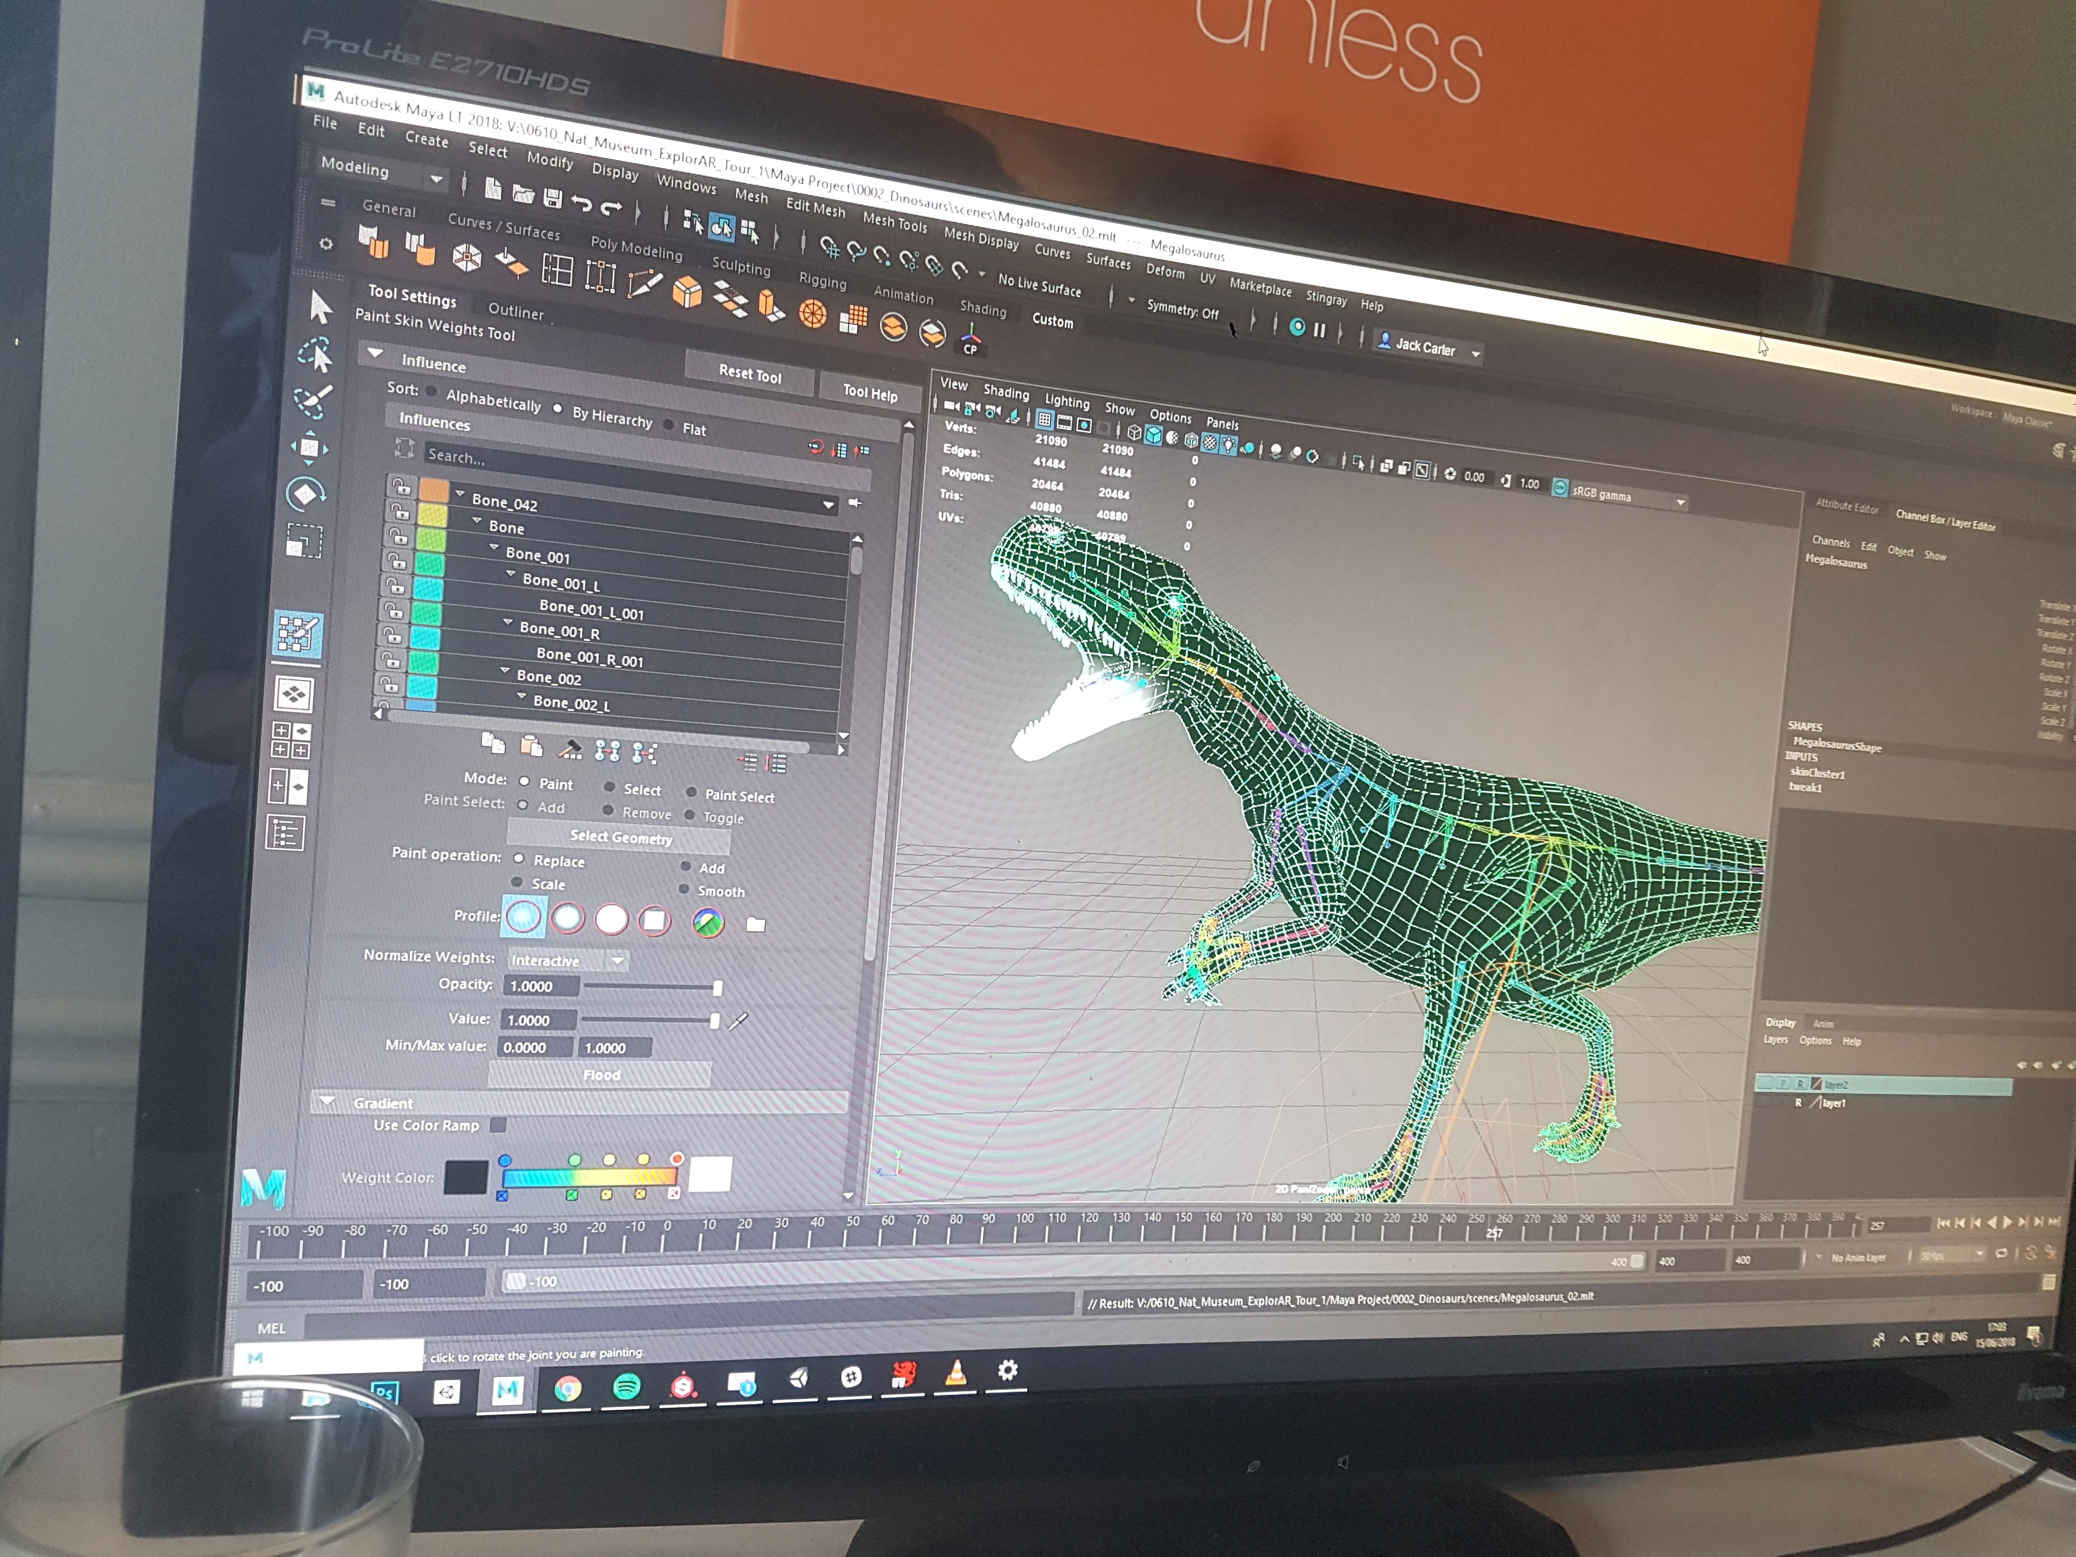Open the Symmetry: Off dropdown
2076x1557 pixels.
point(1183,309)
